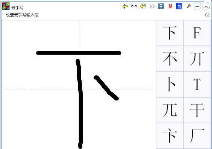Click the blue pin icon
The height and width of the screenshot is (149, 212).
pyautogui.click(x=161, y=6)
